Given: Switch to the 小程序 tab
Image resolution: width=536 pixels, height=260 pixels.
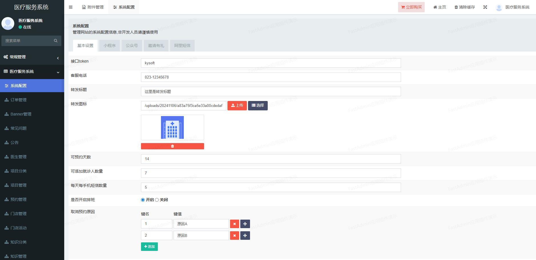Looking at the screenshot, I should (x=110, y=46).
